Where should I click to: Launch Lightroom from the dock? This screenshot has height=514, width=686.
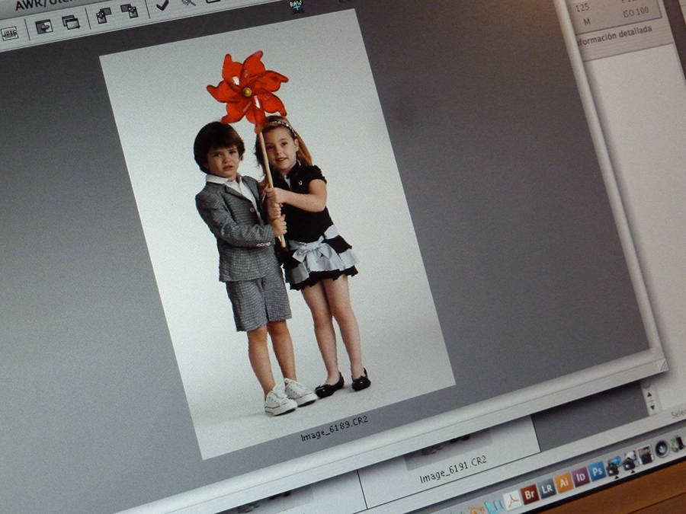(x=547, y=488)
